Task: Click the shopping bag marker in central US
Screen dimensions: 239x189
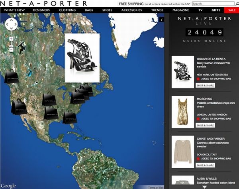Action: pyautogui.click(x=49, y=99)
